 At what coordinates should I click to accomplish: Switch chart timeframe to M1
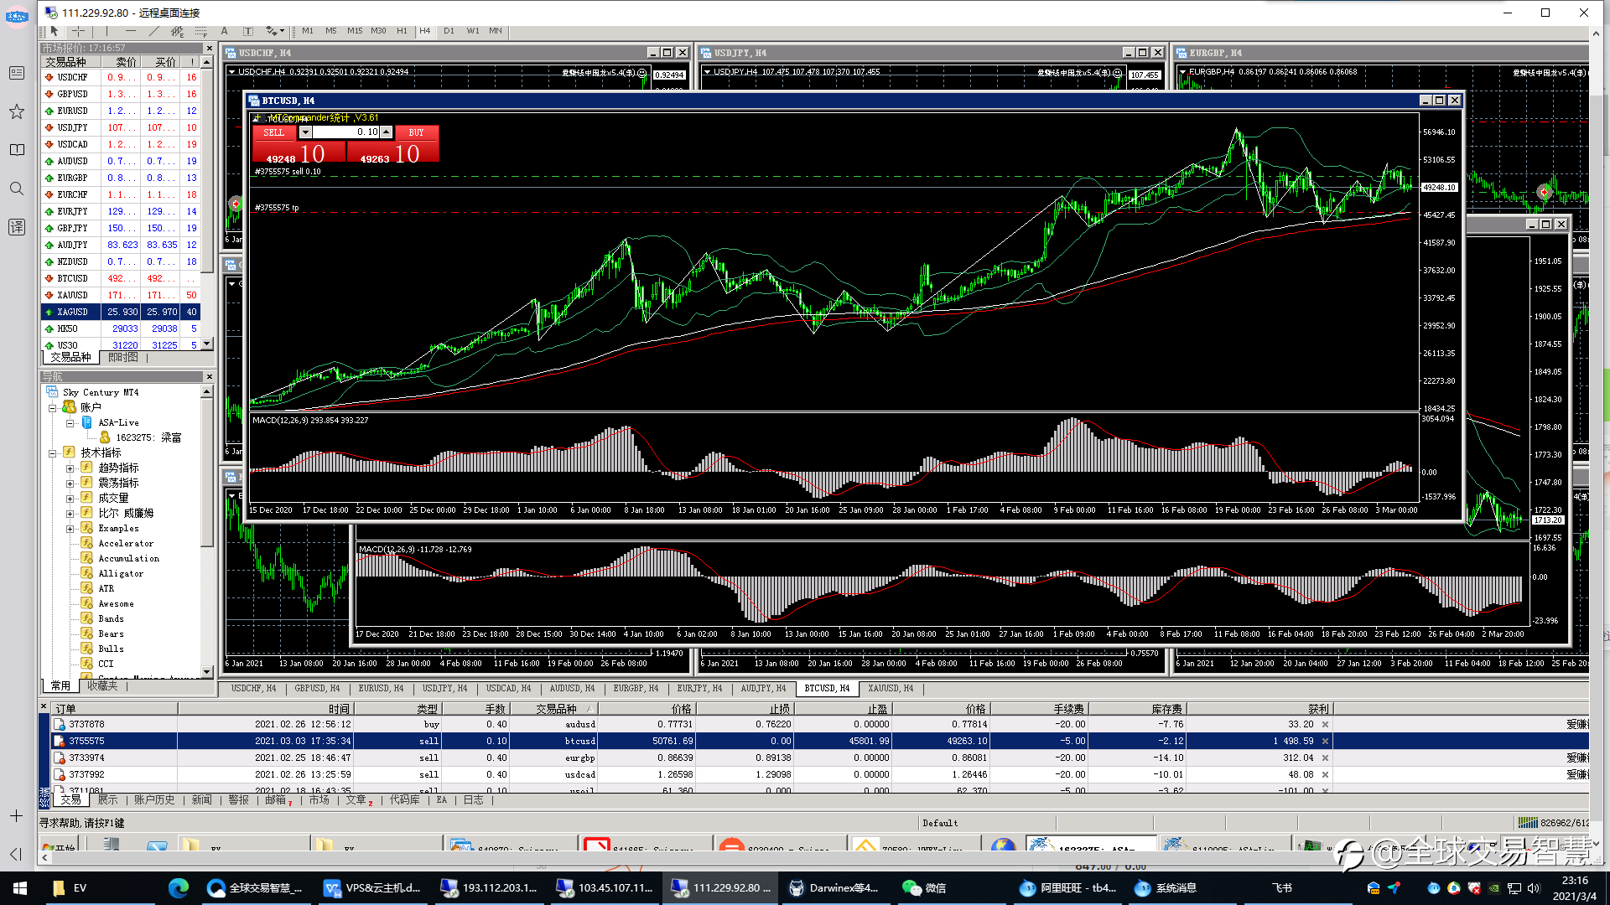(x=308, y=31)
